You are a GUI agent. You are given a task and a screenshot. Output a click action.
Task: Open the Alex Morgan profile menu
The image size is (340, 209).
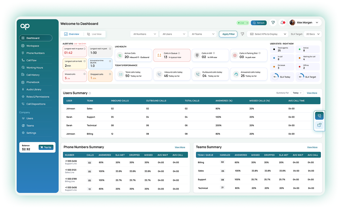[x=305, y=23]
